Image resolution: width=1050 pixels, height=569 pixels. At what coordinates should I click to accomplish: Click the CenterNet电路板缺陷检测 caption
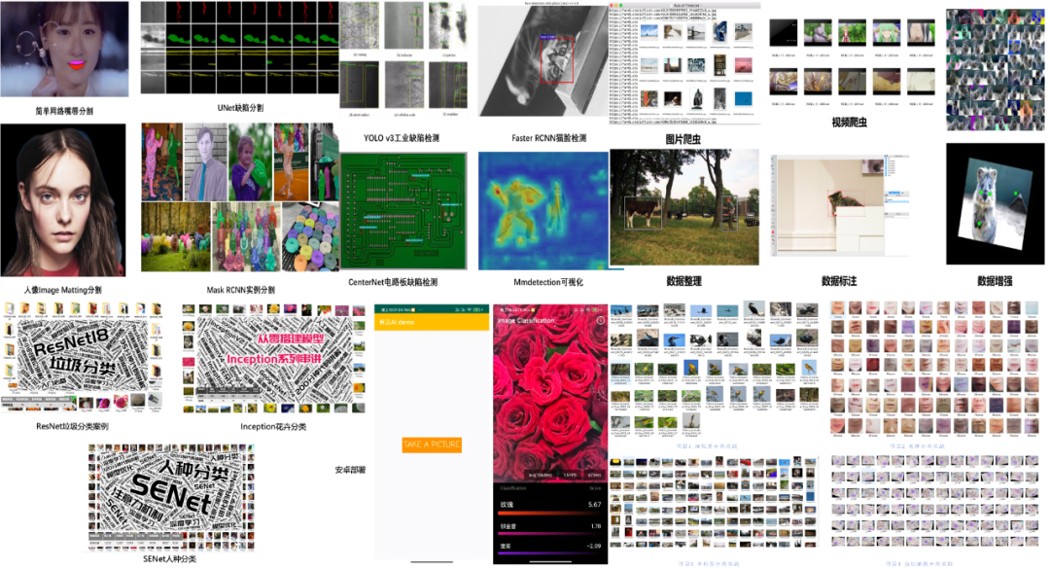click(393, 282)
